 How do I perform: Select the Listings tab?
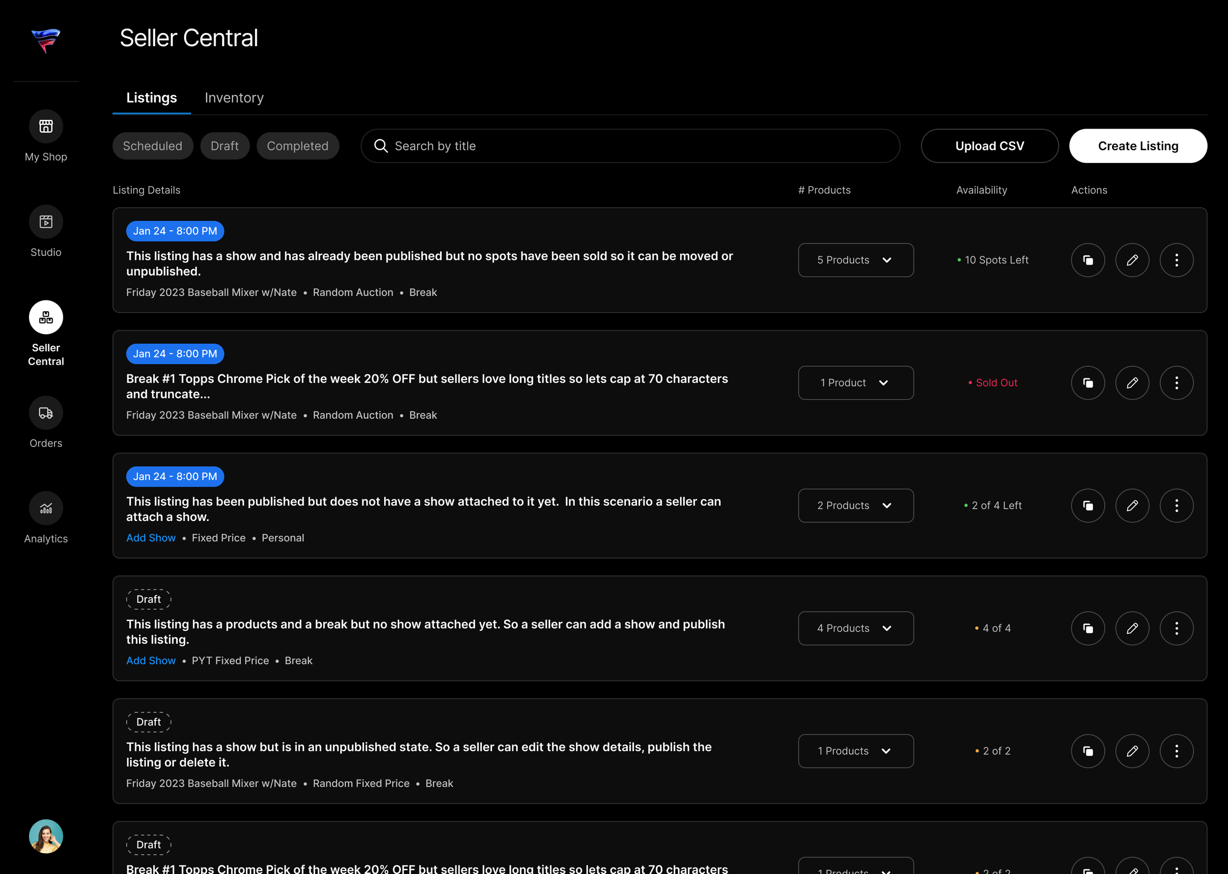pos(151,98)
